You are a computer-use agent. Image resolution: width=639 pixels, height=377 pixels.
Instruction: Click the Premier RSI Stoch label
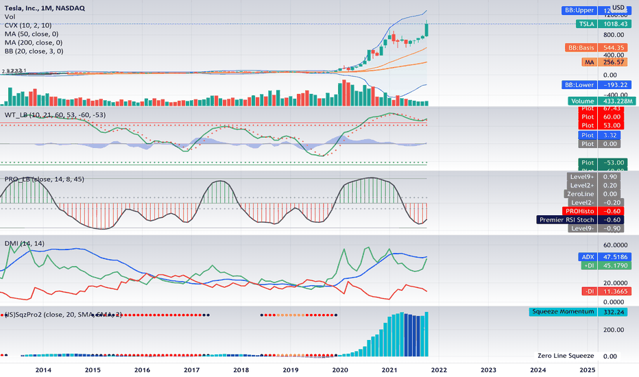pyautogui.click(x=580, y=219)
